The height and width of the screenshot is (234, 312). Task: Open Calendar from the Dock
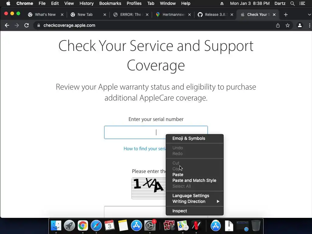110,226
